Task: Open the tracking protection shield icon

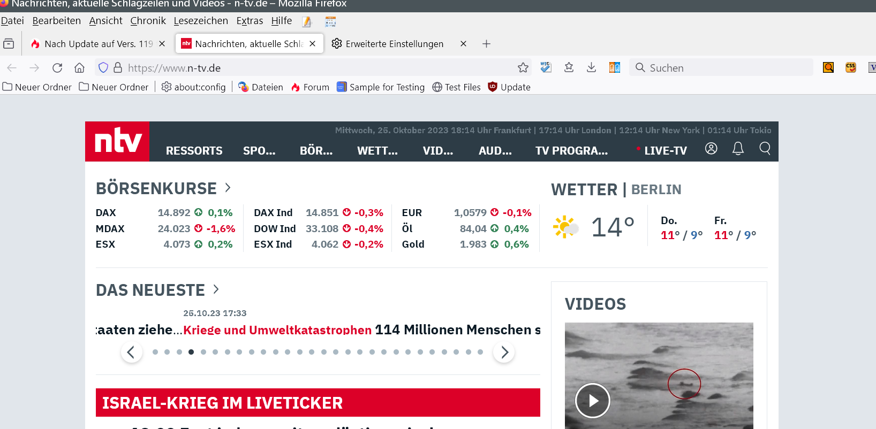Action: point(103,68)
